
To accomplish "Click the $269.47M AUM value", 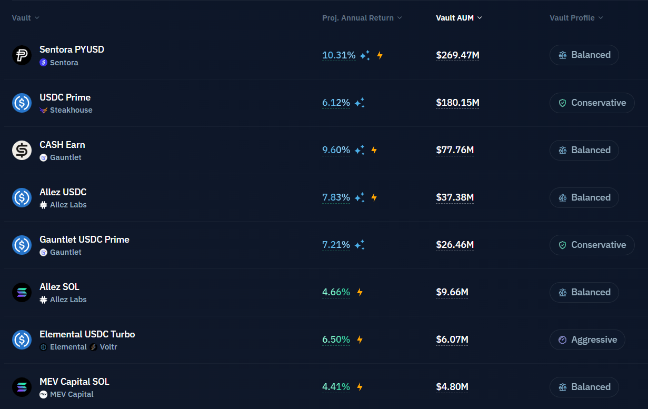I will [x=457, y=55].
